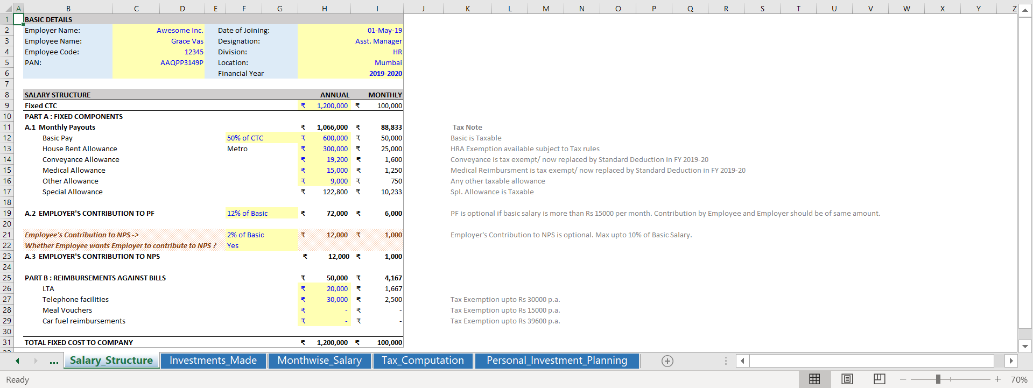1033x388 pixels.
Task: Click the horizontal scrollbar track
Action: pyautogui.click(x=872, y=361)
